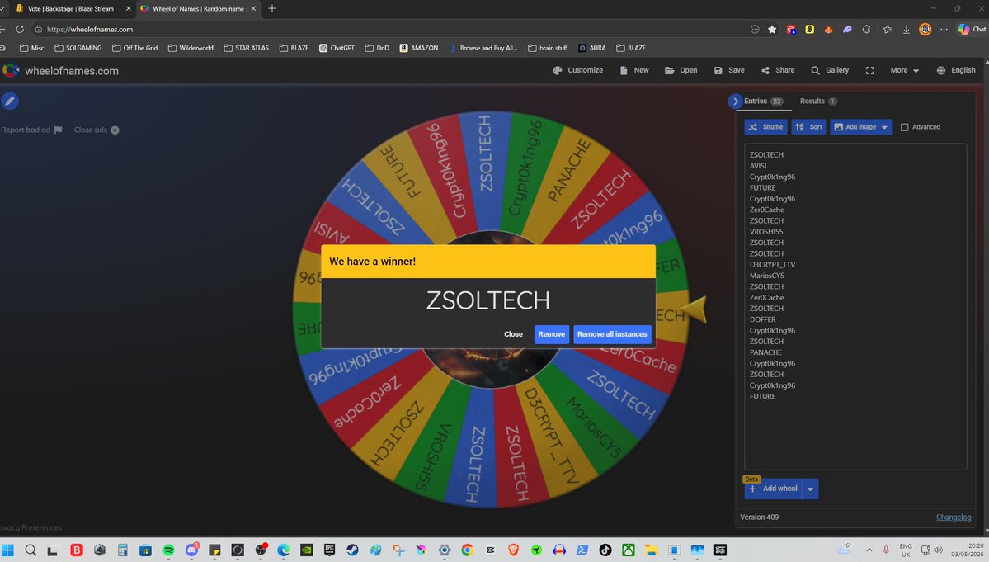Image resolution: width=989 pixels, height=562 pixels.
Task: Click the D3CRYPT_TTV entry in the list
Action: 772,264
